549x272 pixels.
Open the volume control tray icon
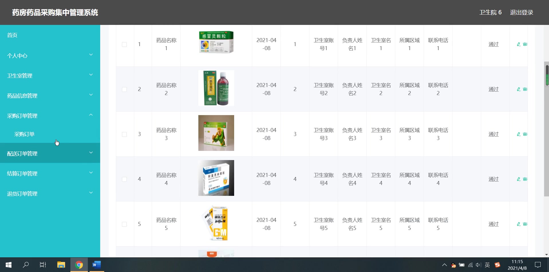point(479,265)
